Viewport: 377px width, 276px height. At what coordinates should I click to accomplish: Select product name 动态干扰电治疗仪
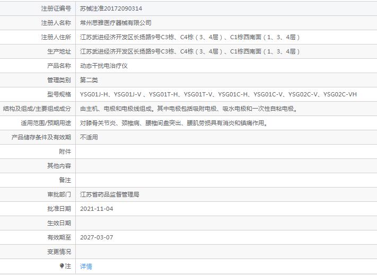point(103,66)
